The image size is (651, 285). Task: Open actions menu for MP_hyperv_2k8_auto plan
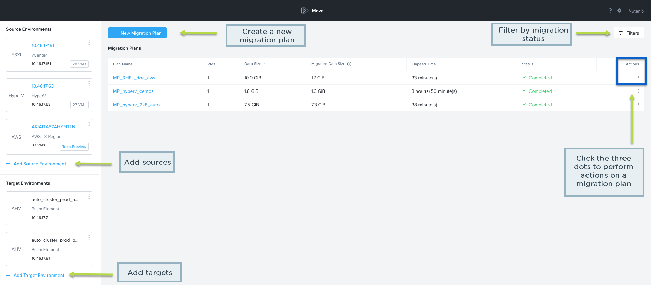638,105
